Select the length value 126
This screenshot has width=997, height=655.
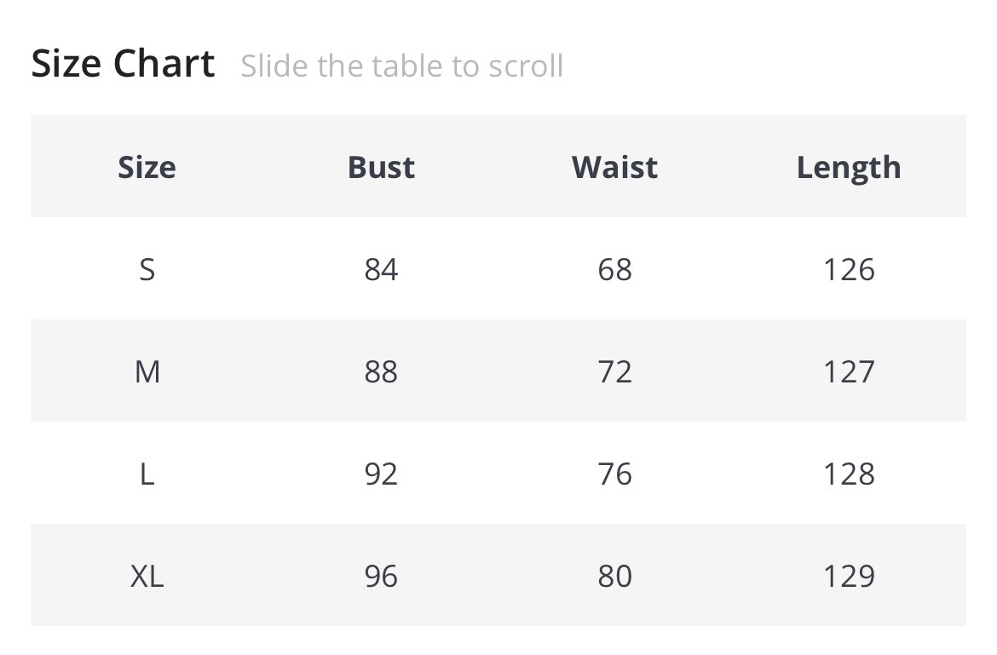[x=849, y=270]
